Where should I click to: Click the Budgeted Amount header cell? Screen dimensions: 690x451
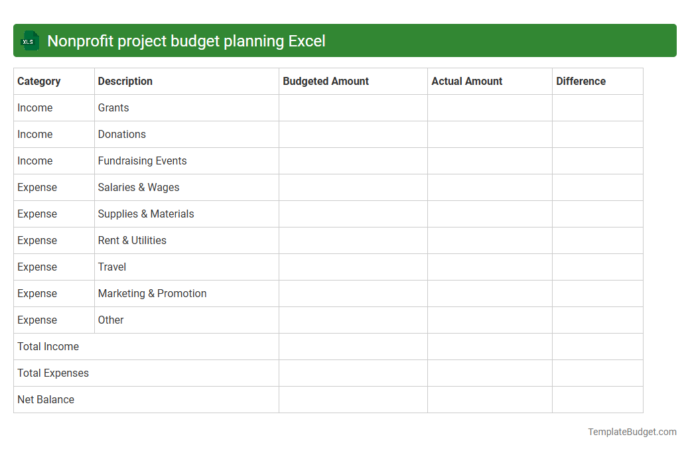tap(326, 81)
